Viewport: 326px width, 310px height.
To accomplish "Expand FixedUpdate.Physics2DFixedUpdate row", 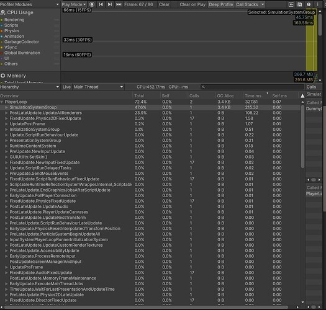I will point(6,118).
